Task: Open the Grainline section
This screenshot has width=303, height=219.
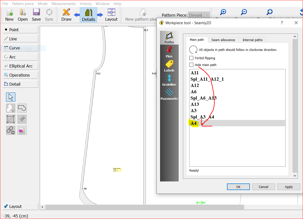Action: point(169,80)
